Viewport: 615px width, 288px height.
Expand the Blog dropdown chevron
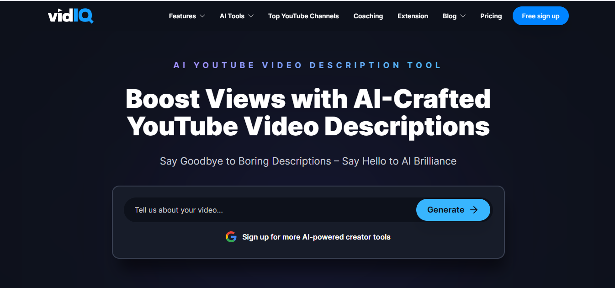coord(462,16)
